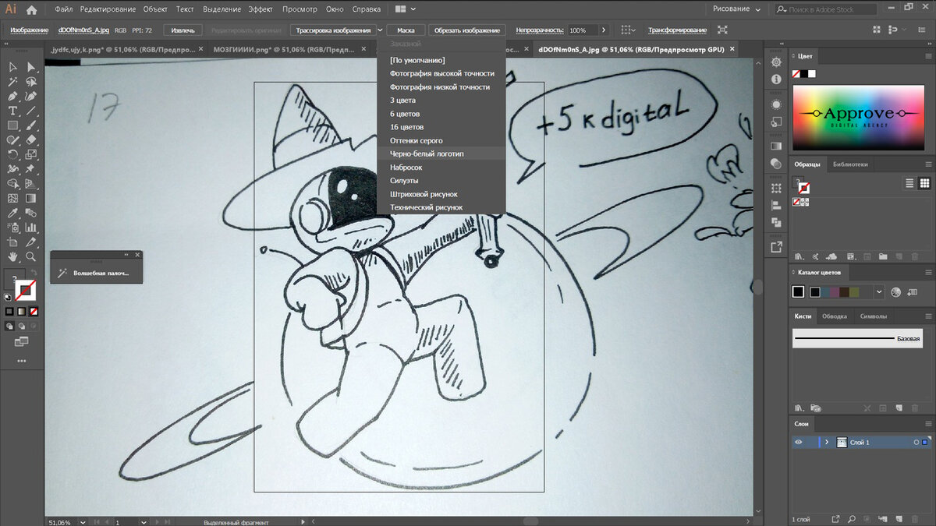
Task: Select the Hand tool
Action: (12, 256)
